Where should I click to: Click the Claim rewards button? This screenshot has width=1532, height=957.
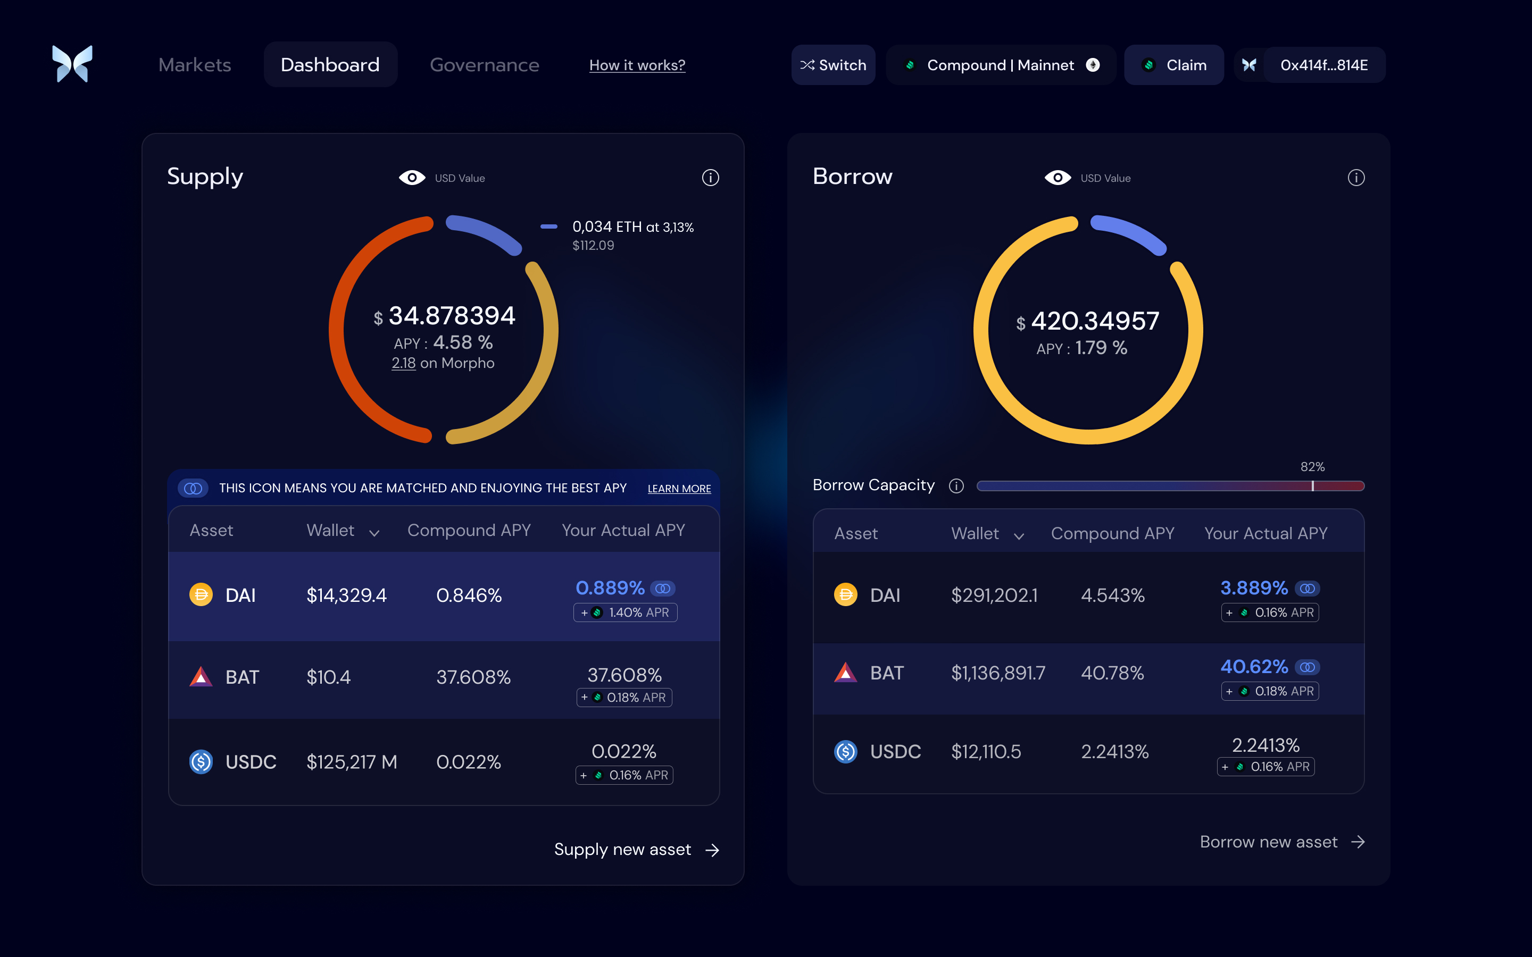click(x=1175, y=65)
